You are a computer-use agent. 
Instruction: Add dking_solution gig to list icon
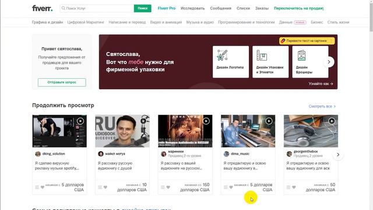37,187
